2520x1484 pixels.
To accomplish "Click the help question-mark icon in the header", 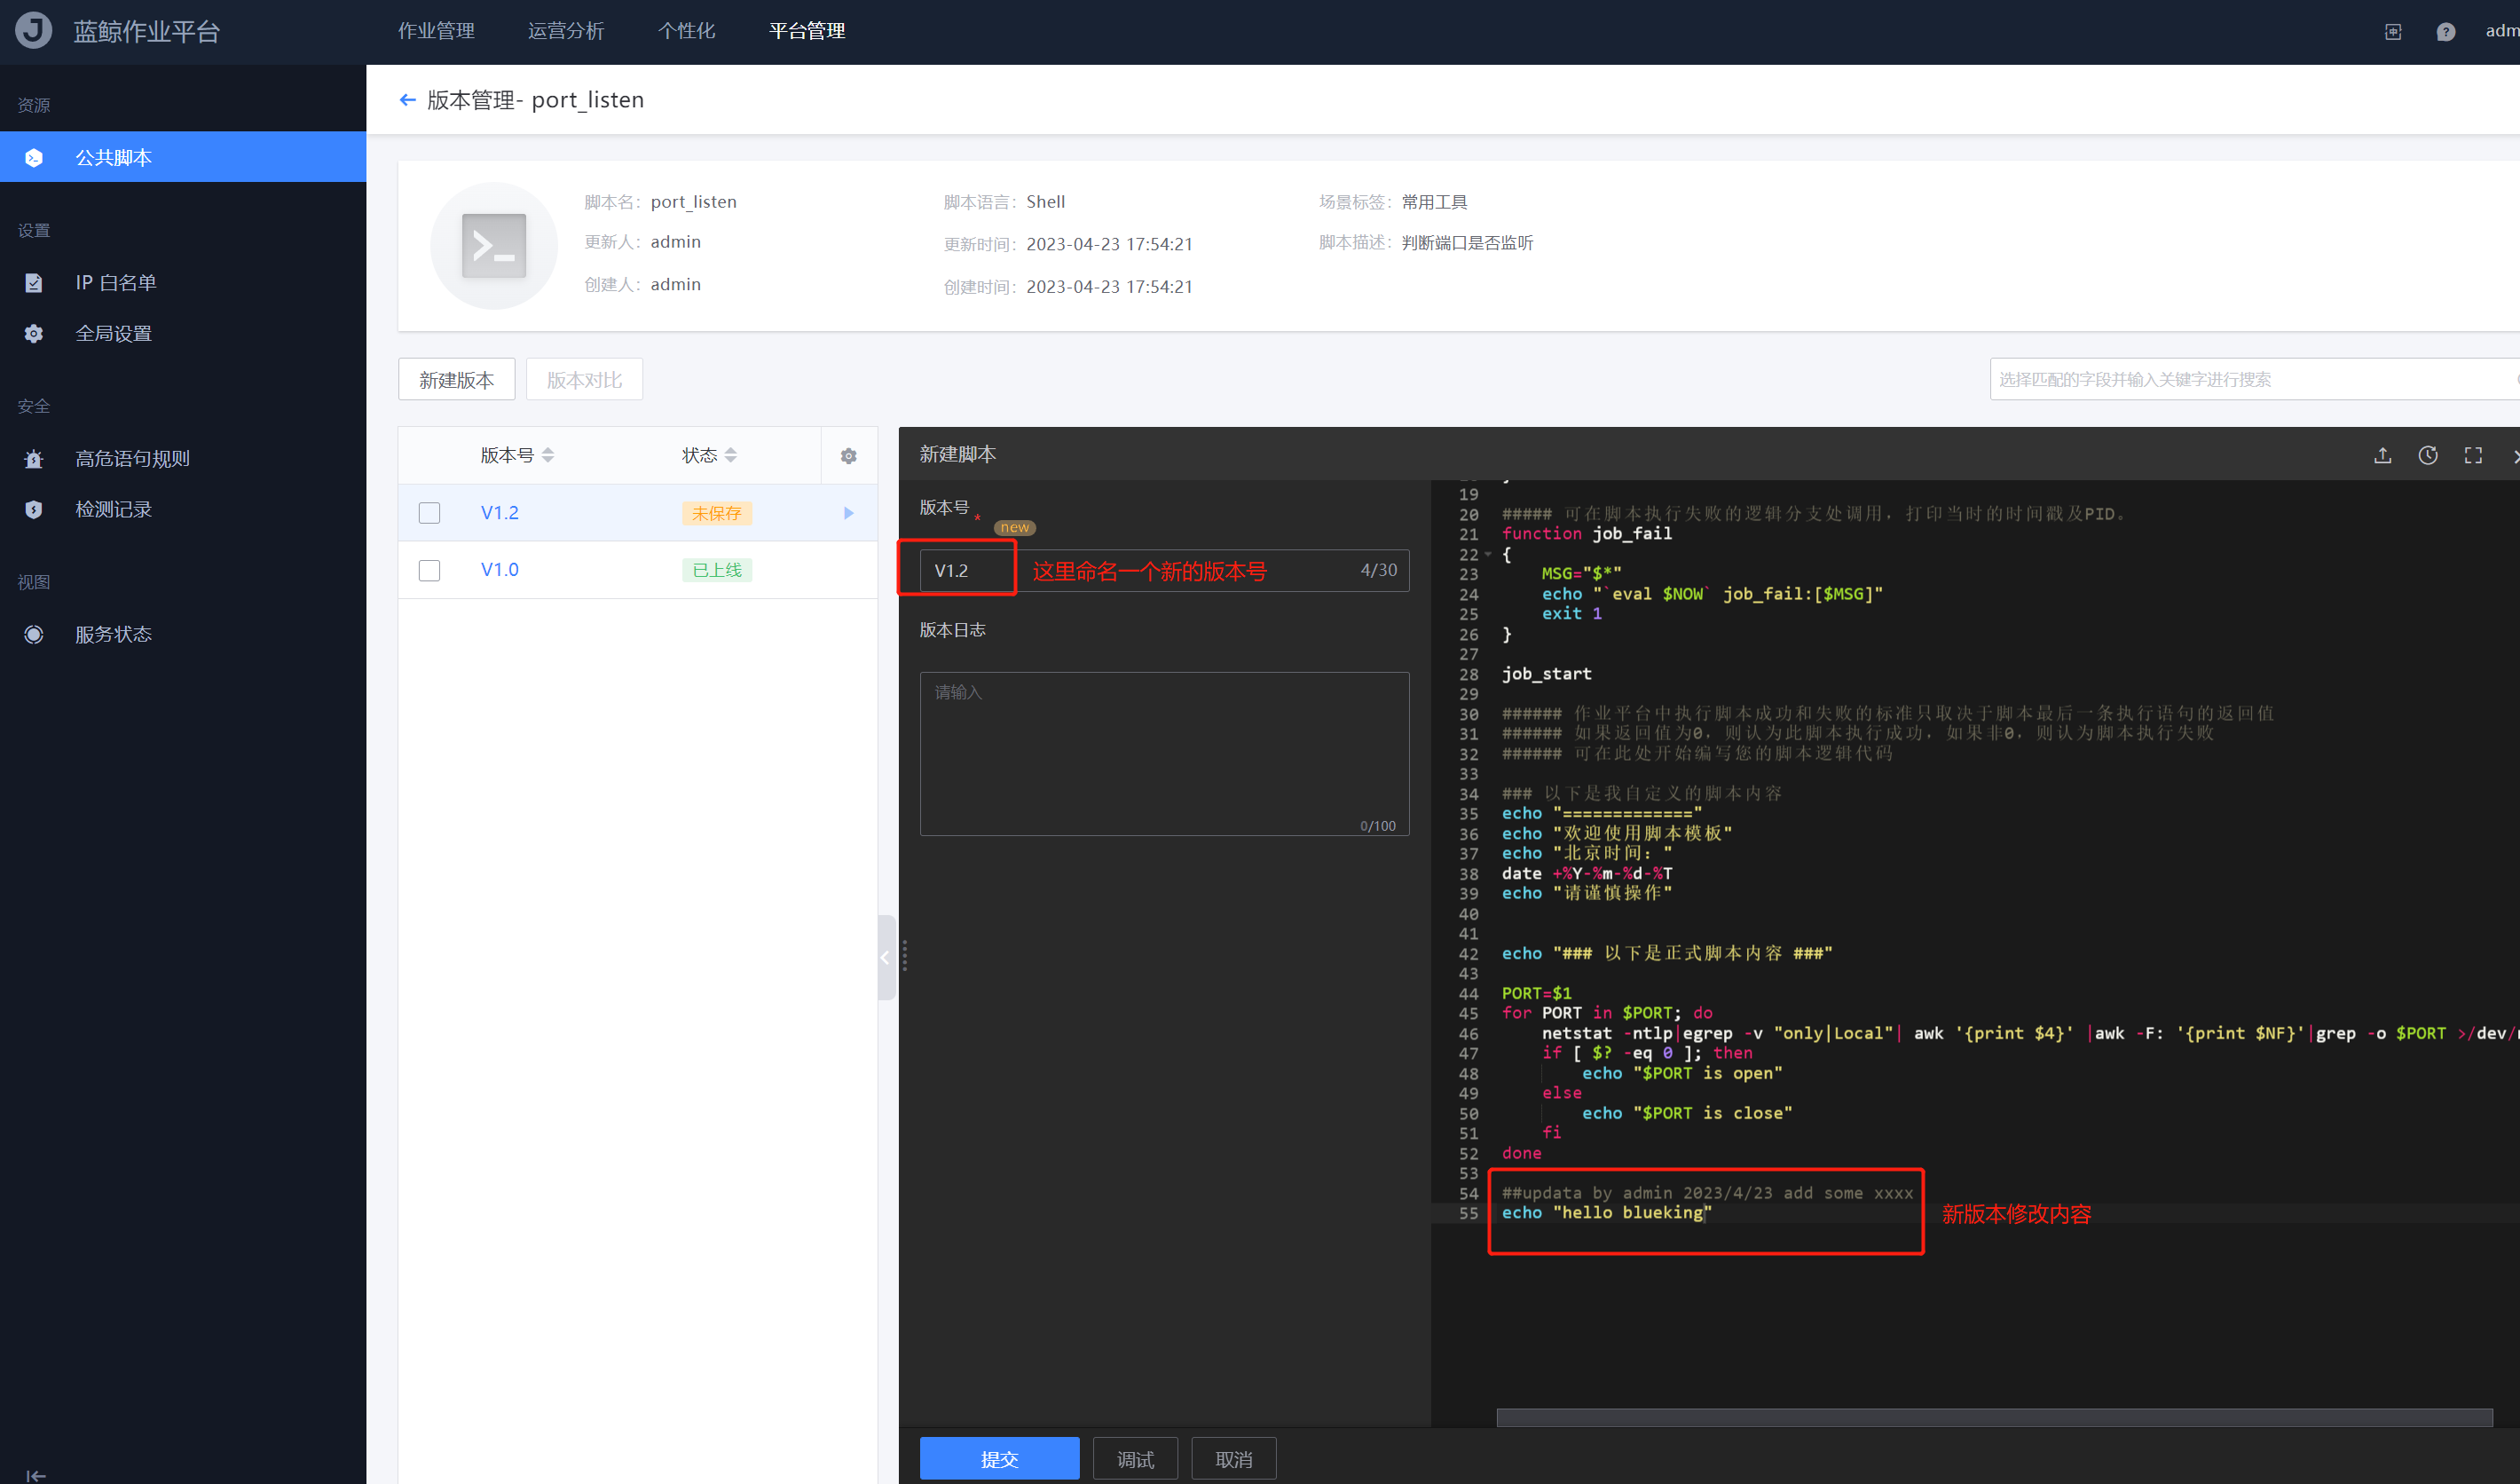I will click(2445, 32).
